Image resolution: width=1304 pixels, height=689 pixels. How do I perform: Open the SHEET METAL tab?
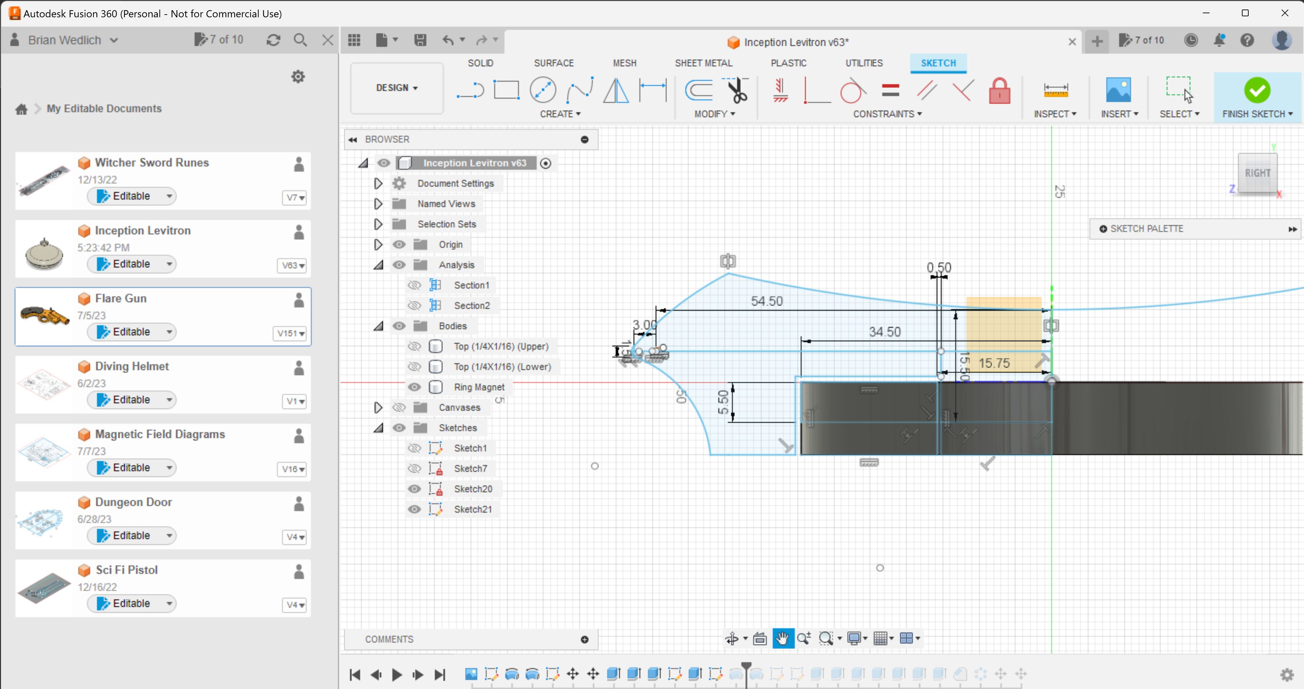[704, 63]
